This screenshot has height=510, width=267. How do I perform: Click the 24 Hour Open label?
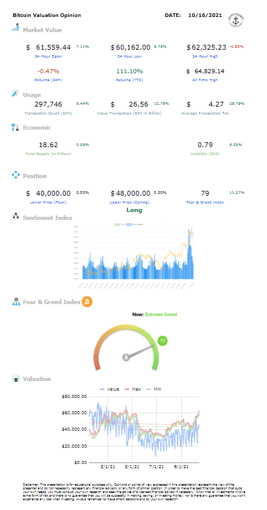(x=48, y=56)
